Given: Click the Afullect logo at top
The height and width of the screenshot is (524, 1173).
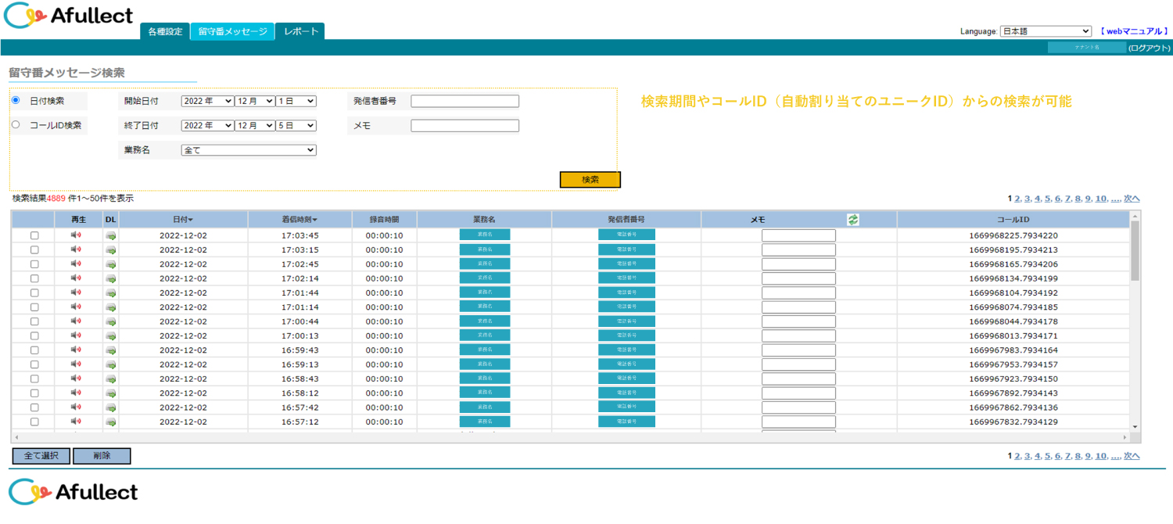Looking at the screenshot, I should point(69,16).
